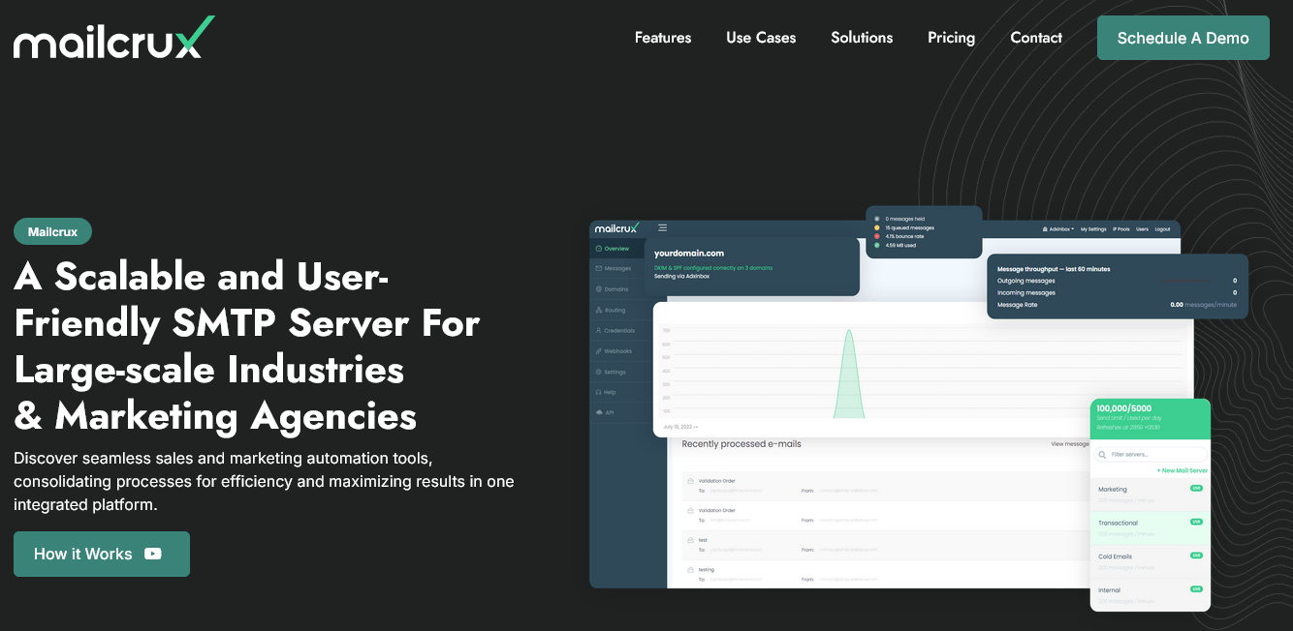
Task: Click the Overview icon in dashboard sidebar
Action: tap(598, 249)
